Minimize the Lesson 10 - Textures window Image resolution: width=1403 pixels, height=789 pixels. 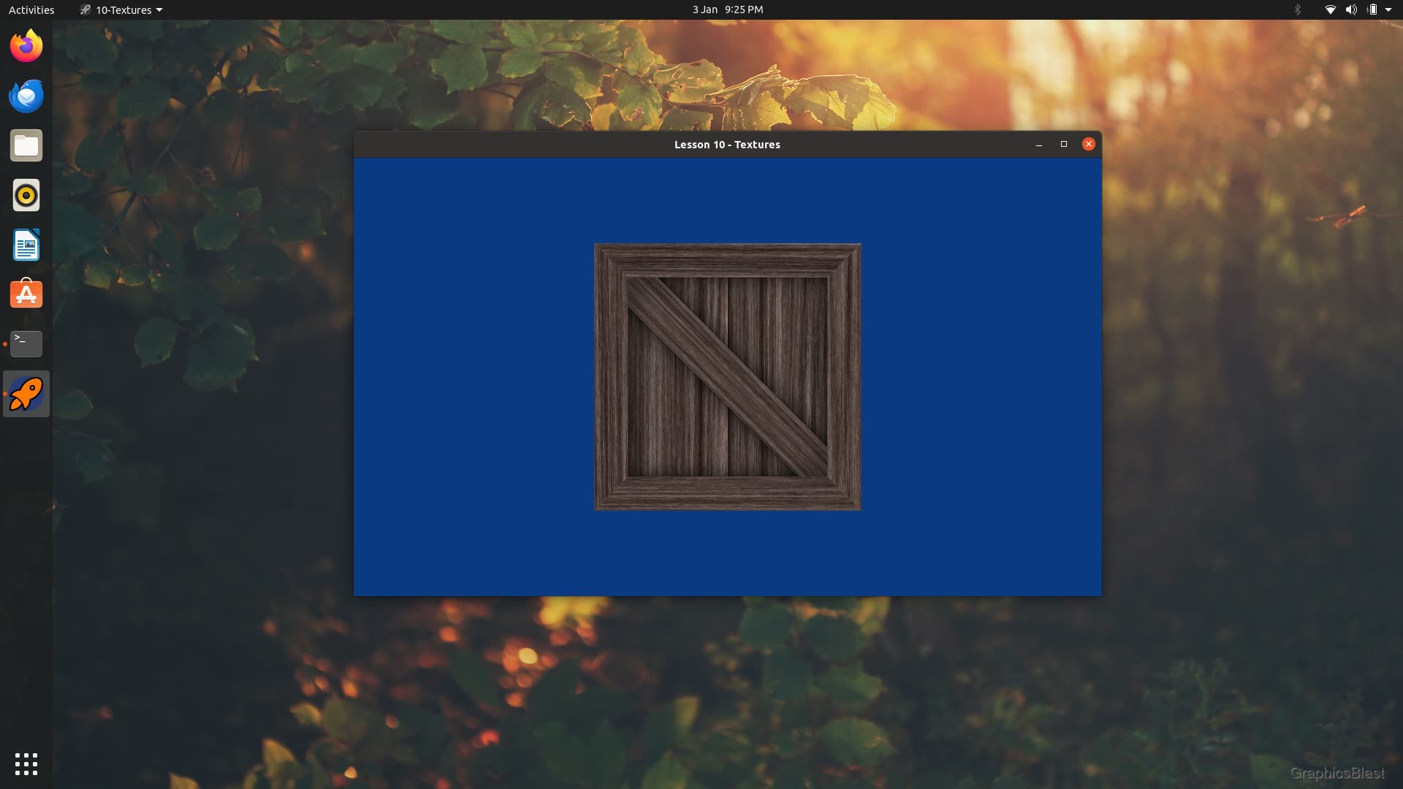[x=1039, y=145]
